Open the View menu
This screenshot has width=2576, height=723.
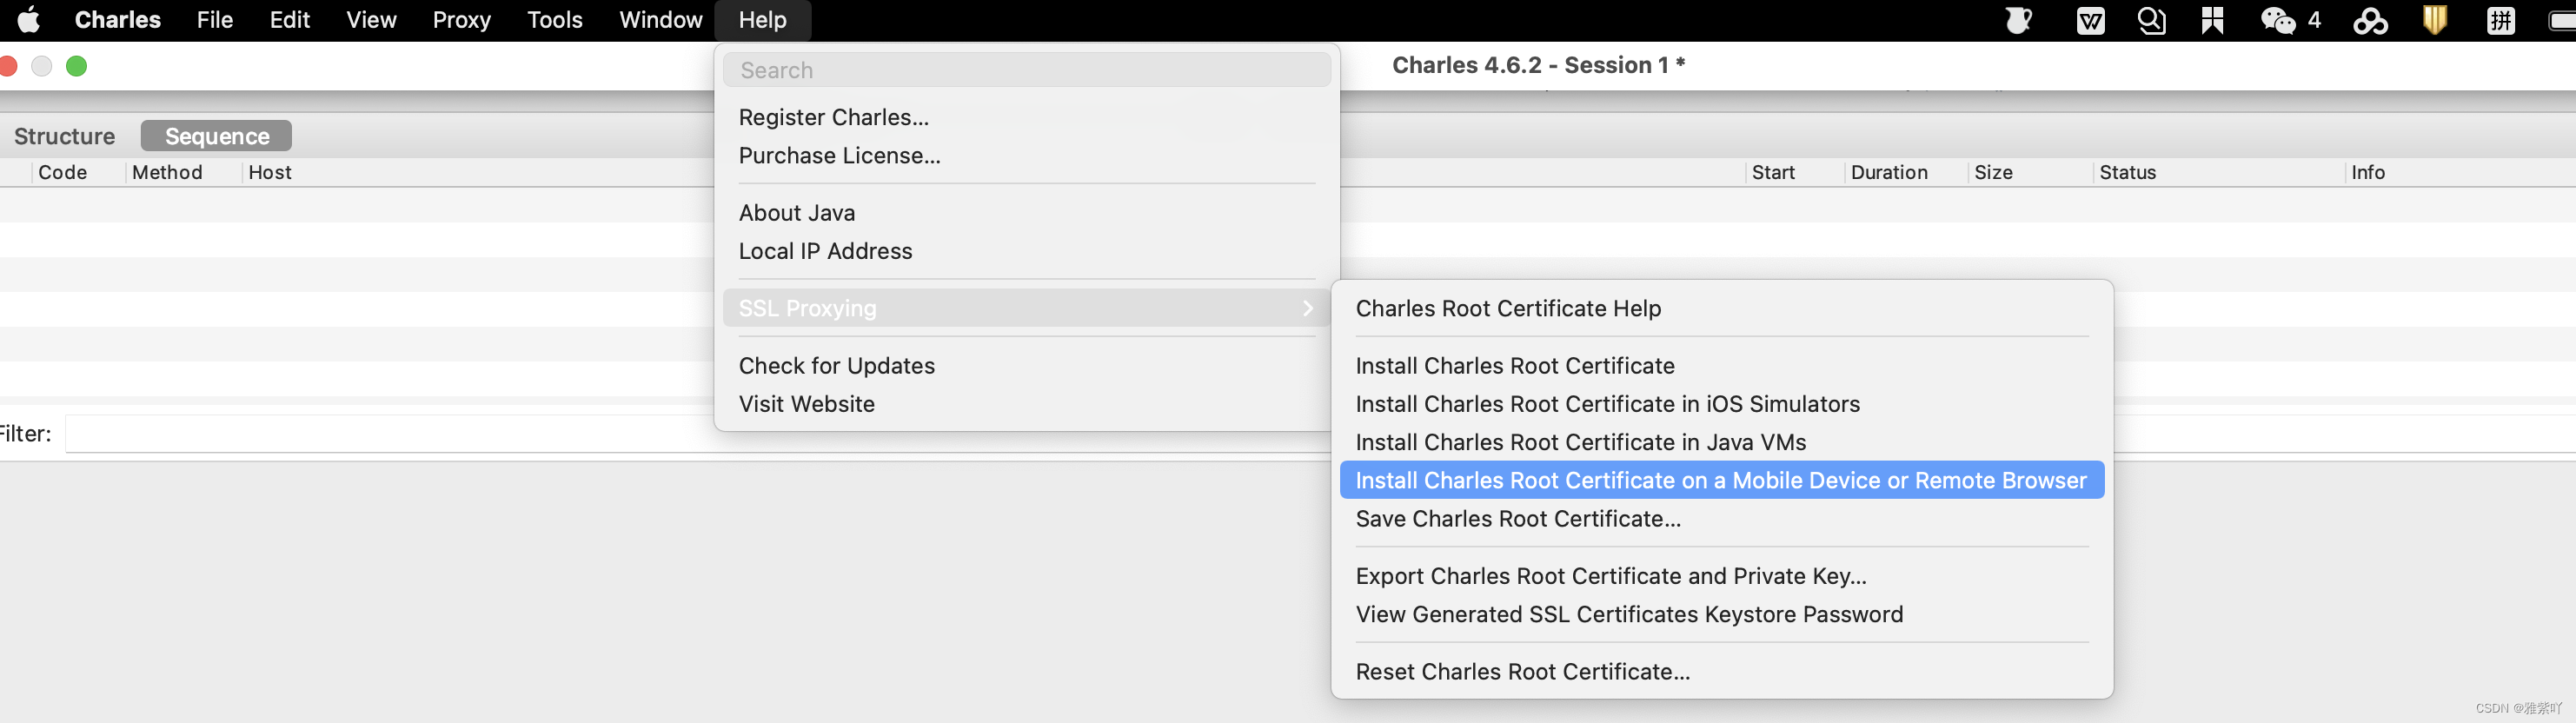[x=371, y=20]
